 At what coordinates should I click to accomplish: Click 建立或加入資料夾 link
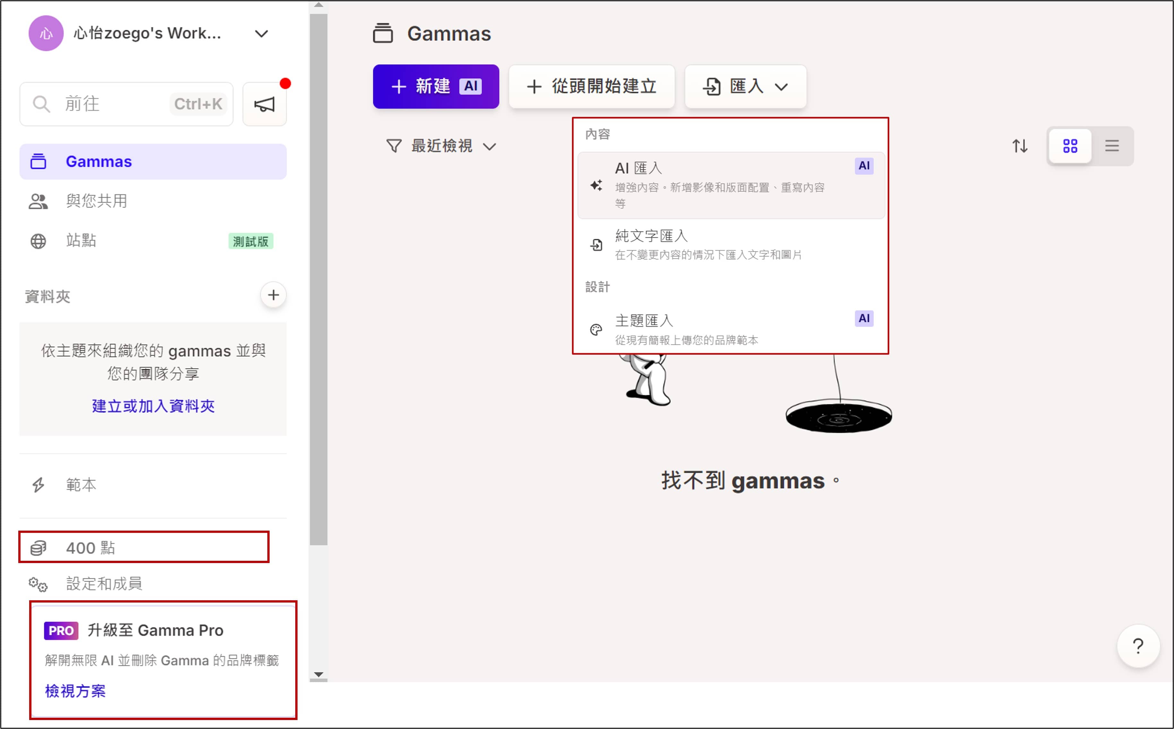point(153,406)
